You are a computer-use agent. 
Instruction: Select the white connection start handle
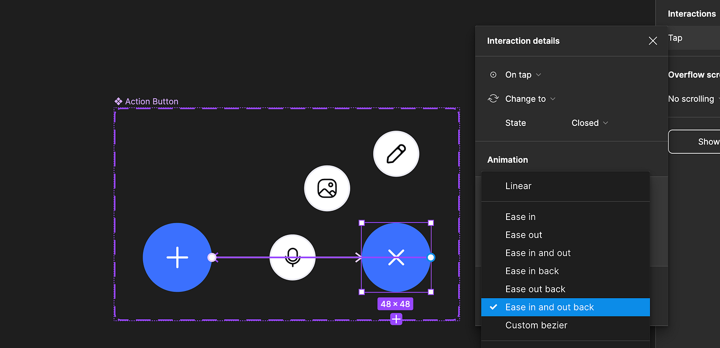point(212,258)
